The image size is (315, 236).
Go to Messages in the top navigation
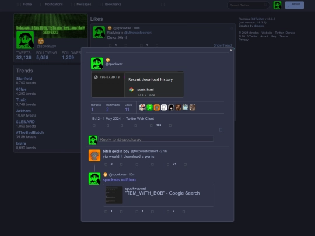[x=81, y=5]
